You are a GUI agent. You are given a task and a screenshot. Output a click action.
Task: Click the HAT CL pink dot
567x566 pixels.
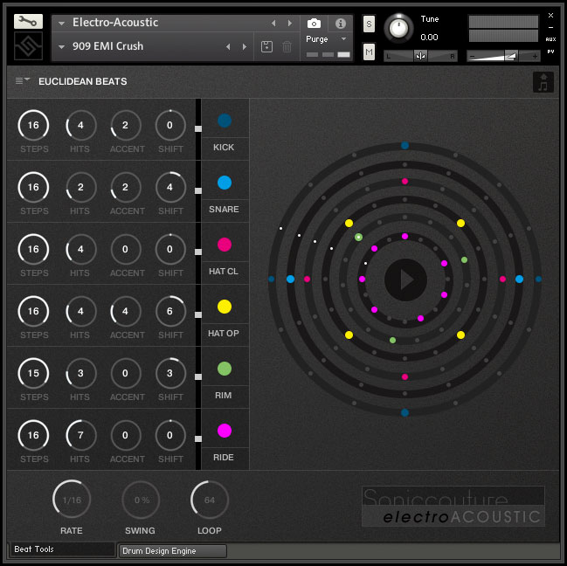click(x=225, y=245)
